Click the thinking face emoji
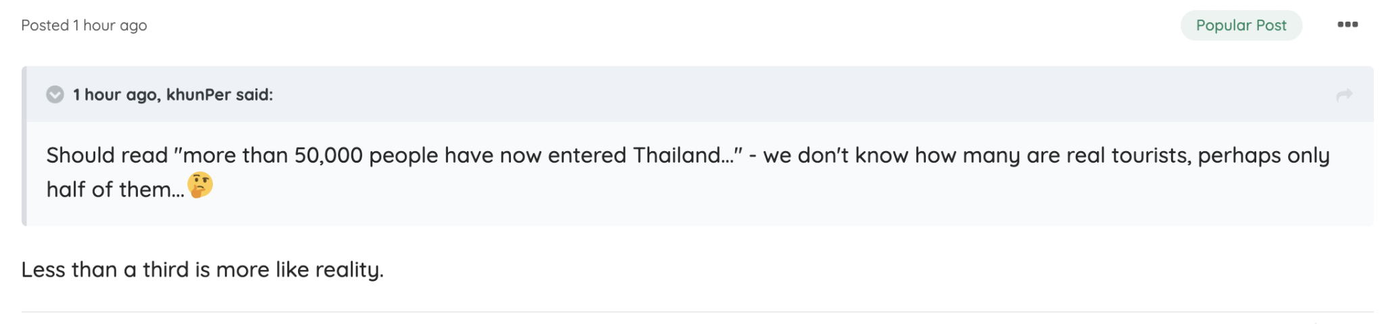The width and height of the screenshot is (1384, 324). pyautogui.click(x=200, y=185)
